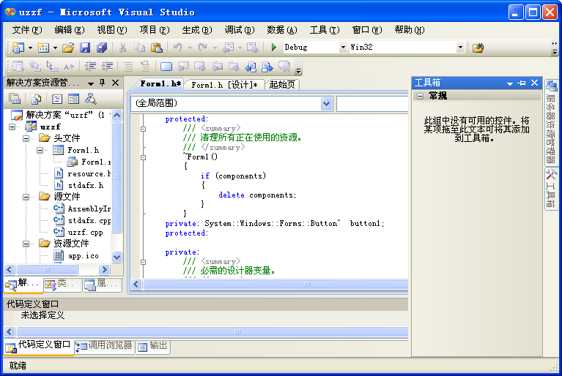Switch to the class view 类 tab
Viewport: 562px width, 376px height.
(x=62, y=284)
